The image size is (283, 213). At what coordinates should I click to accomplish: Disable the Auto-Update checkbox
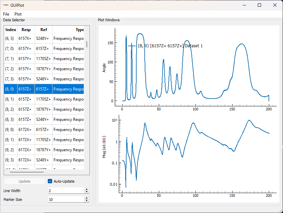(50, 181)
